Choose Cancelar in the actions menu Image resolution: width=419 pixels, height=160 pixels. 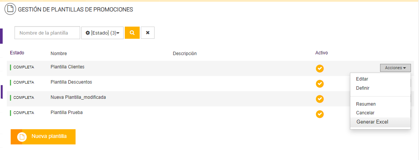tap(365, 113)
